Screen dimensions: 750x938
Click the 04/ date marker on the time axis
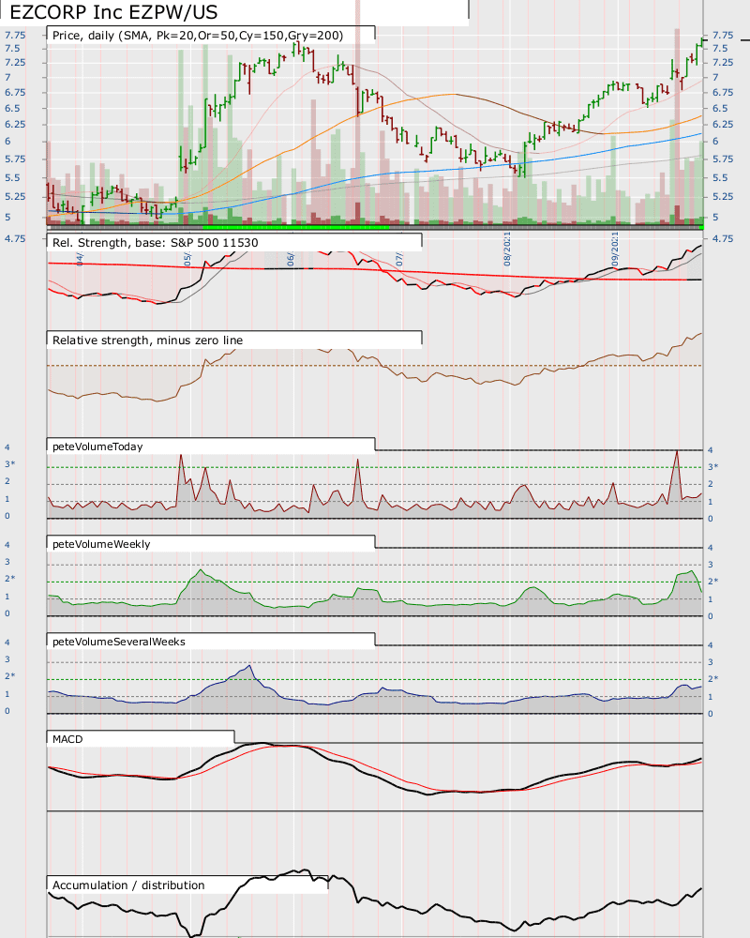click(80, 259)
